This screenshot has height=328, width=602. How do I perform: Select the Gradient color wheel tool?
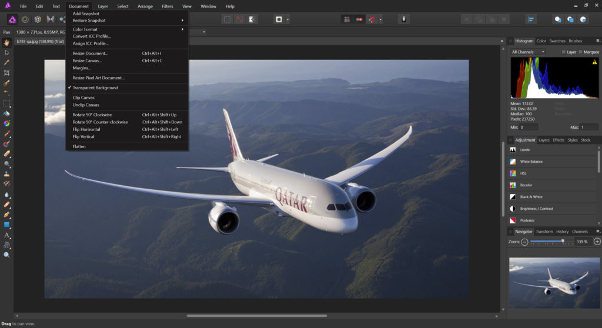(x=6, y=123)
